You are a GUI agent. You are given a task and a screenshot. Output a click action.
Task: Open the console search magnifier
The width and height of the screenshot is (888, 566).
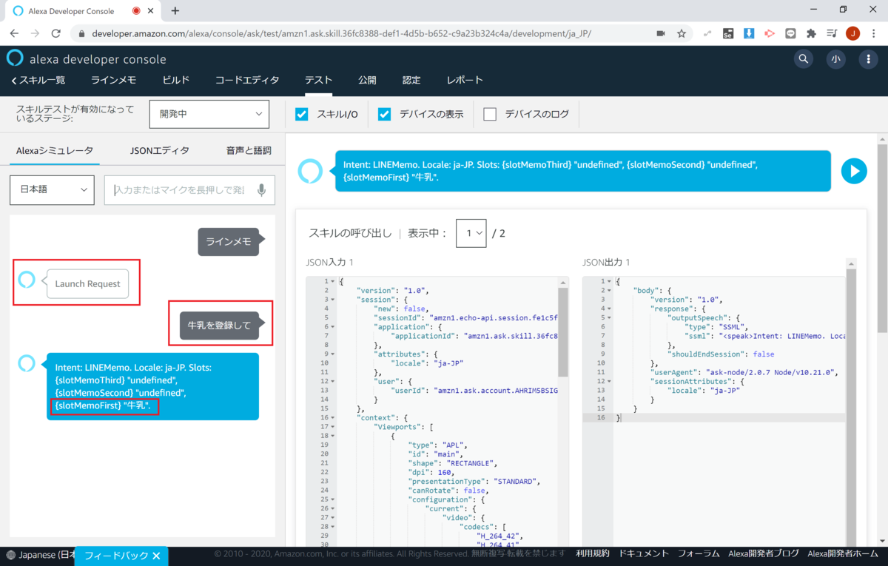(x=804, y=60)
